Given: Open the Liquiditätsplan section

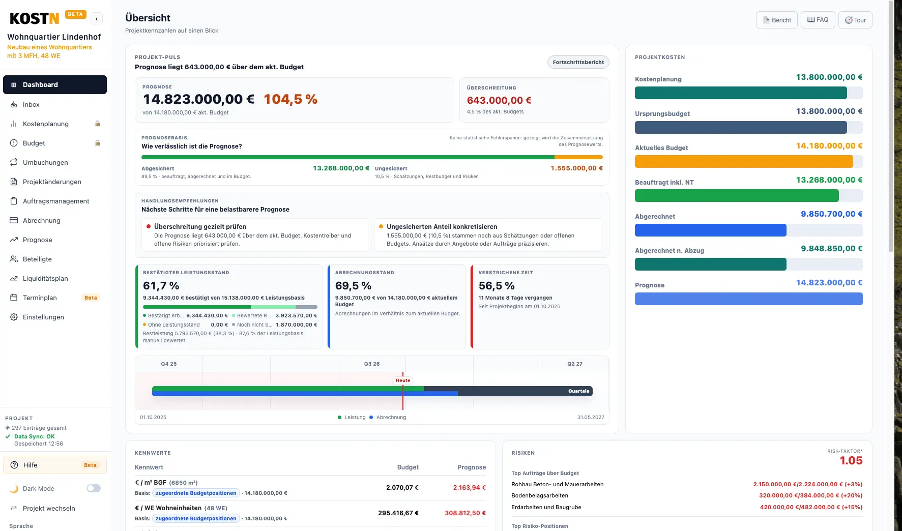Looking at the screenshot, I should pyautogui.click(x=55, y=278).
